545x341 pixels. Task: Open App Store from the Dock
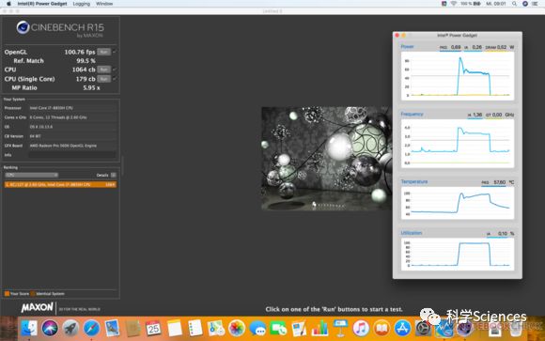click(402, 328)
